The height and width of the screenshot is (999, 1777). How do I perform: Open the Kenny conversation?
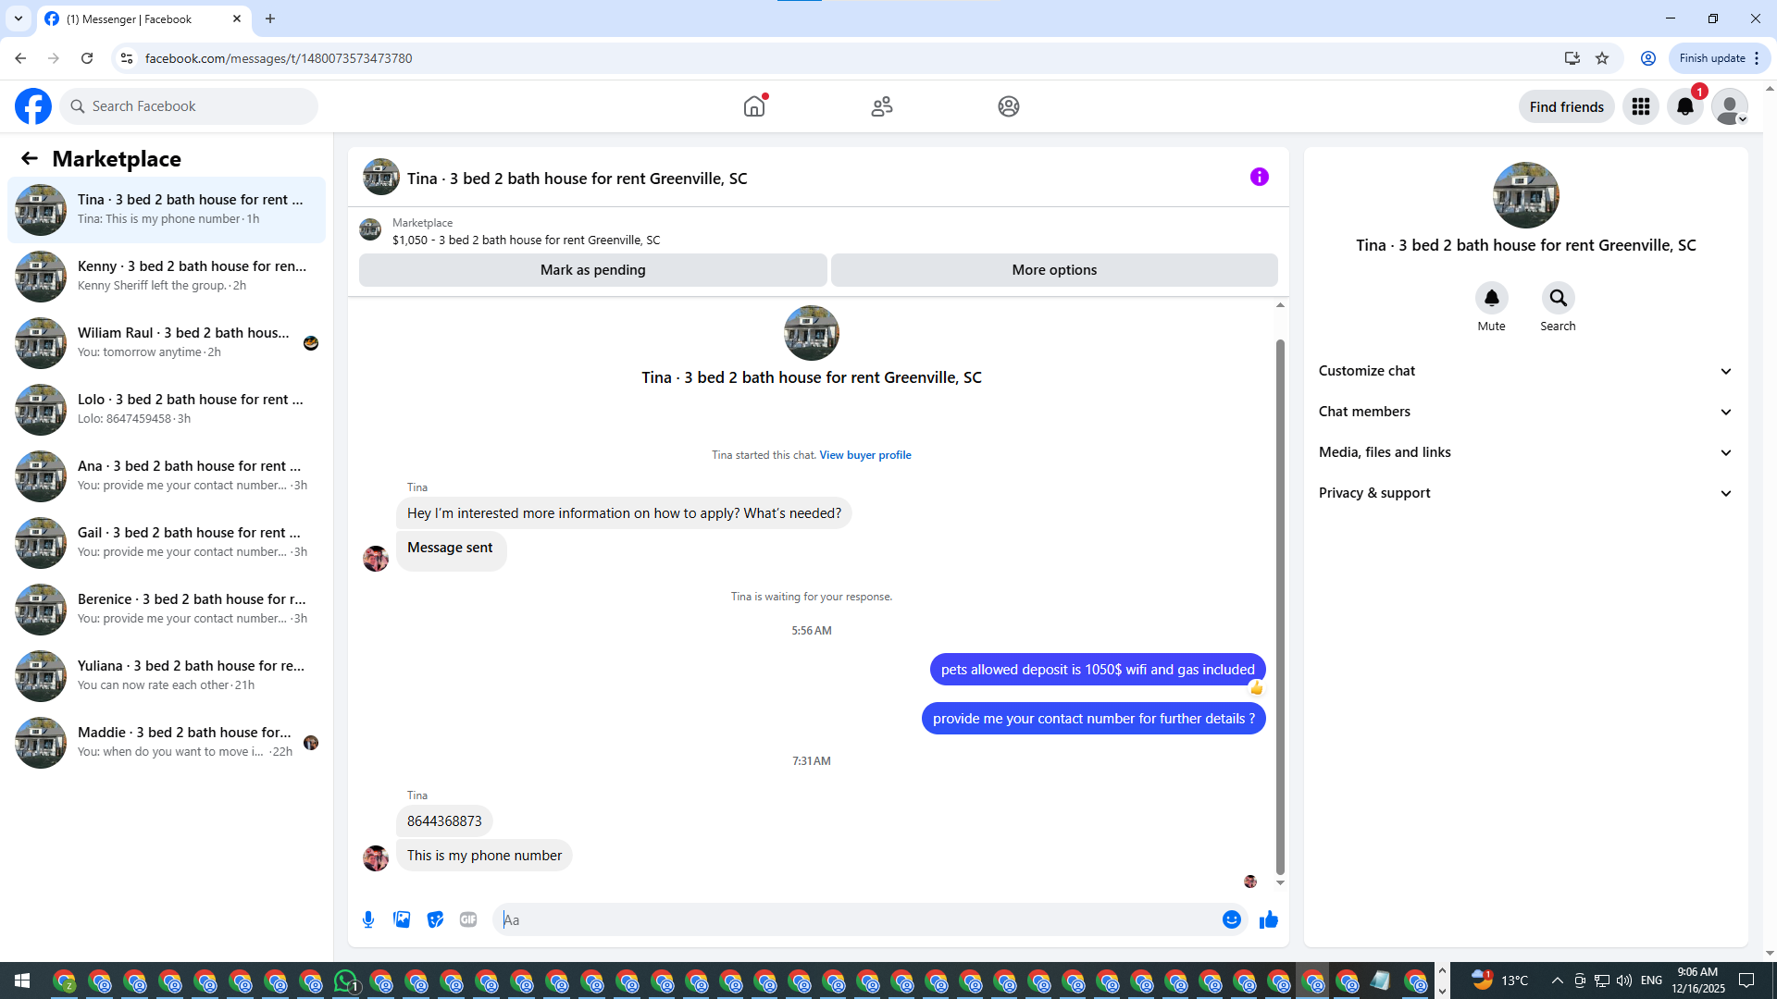pyautogui.click(x=167, y=277)
